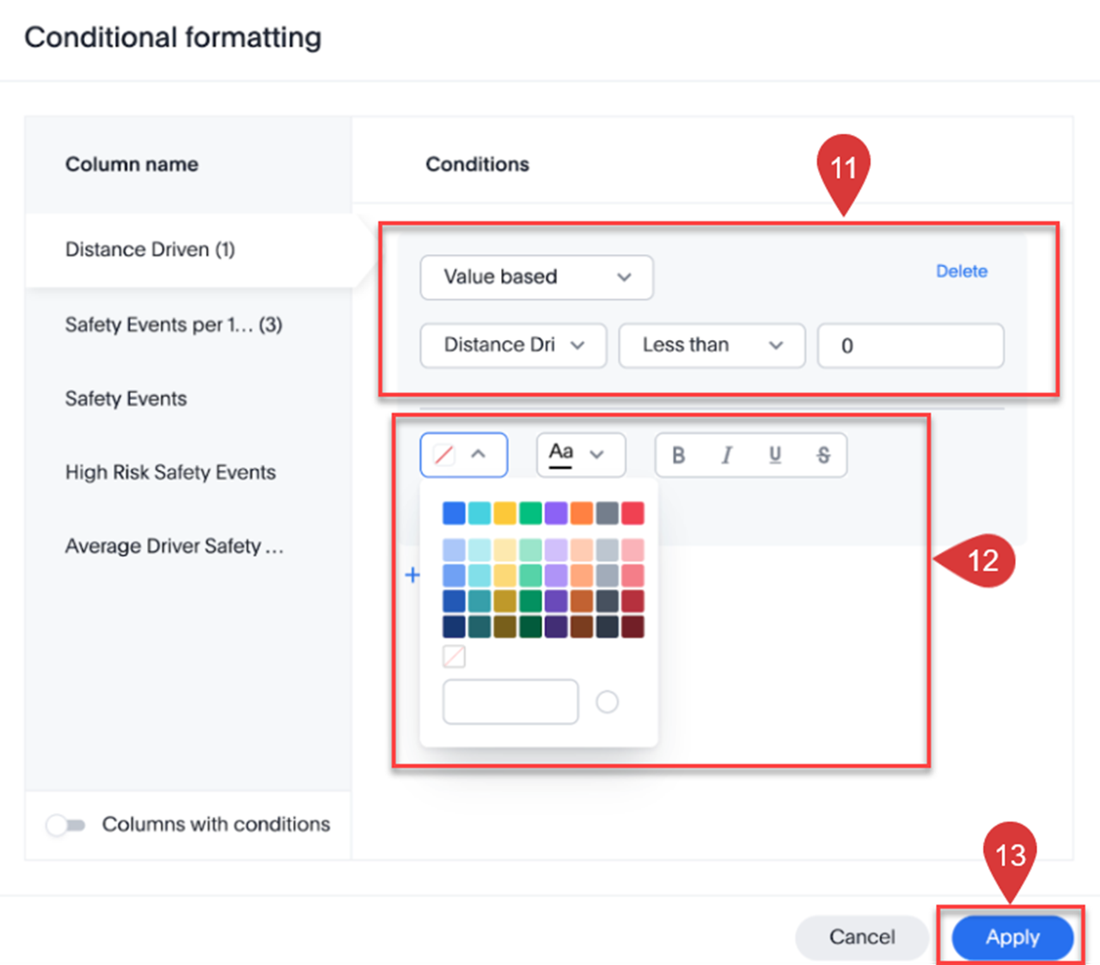1100x965 pixels.
Task: Toggle italic text formatting
Action: coord(726,455)
